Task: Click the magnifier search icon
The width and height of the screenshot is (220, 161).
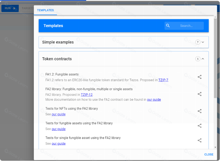Action: (168, 26)
